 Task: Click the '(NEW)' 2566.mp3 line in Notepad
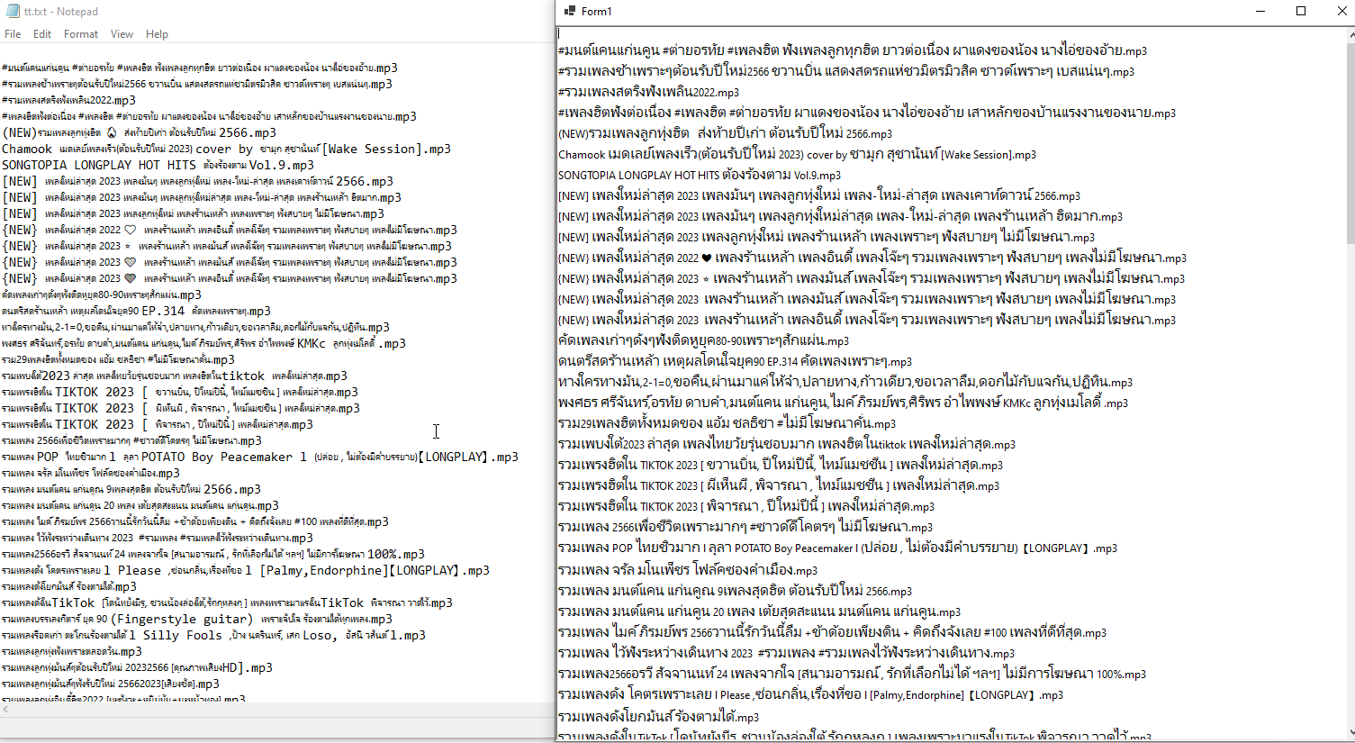[x=139, y=133]
